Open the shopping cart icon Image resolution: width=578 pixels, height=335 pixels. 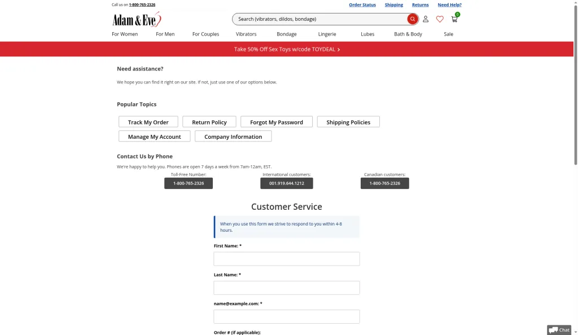click(x=454, y=19)
